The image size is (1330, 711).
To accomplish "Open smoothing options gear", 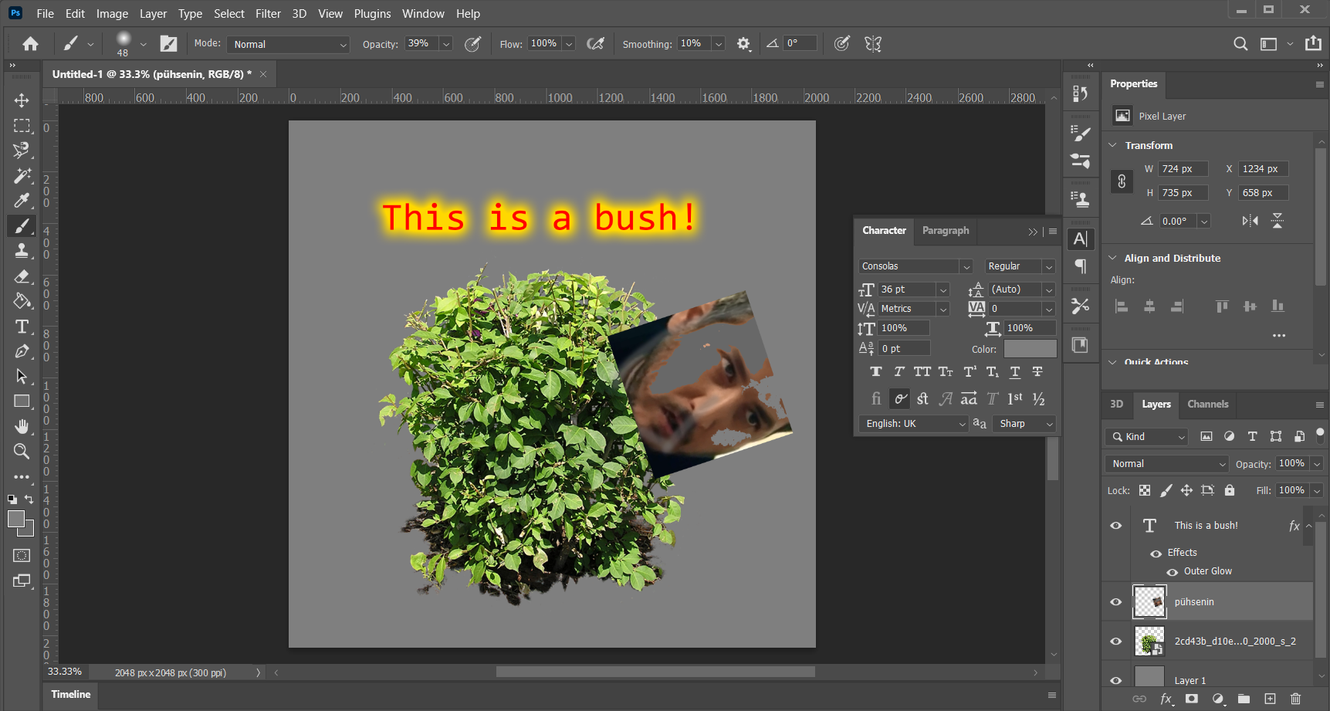I will (743, 44).
